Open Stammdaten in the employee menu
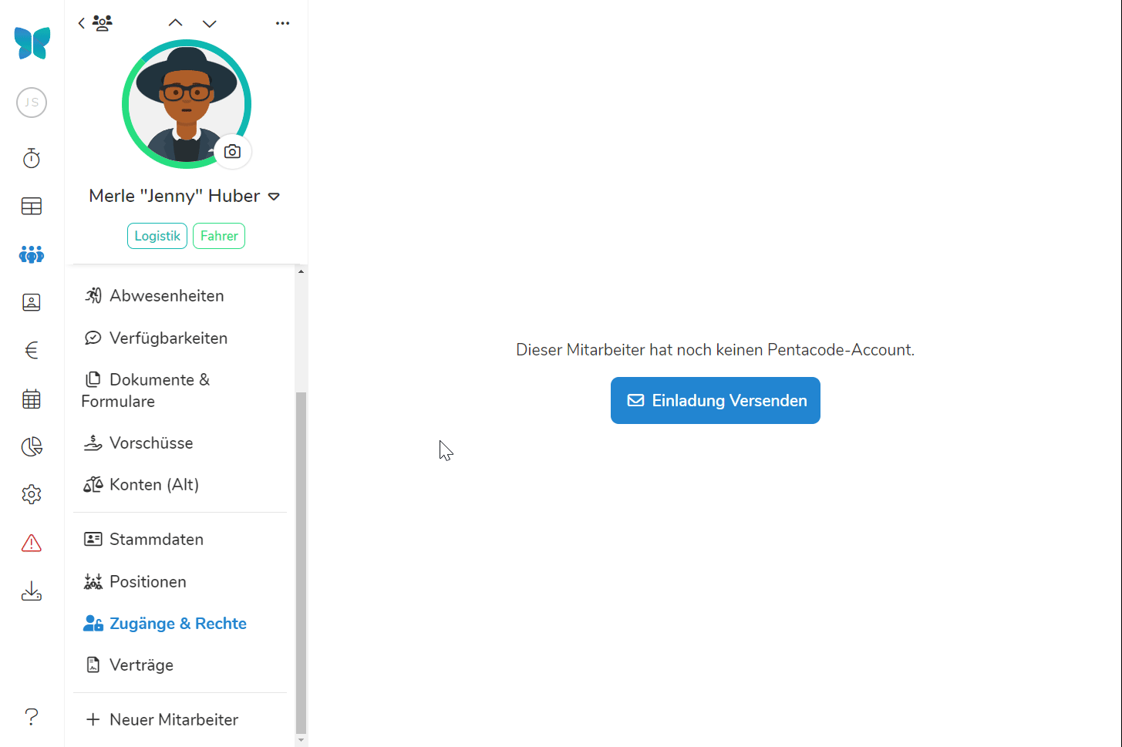Screen dimensions: 1122x747 pyautogui.click(x=156, y=540)
